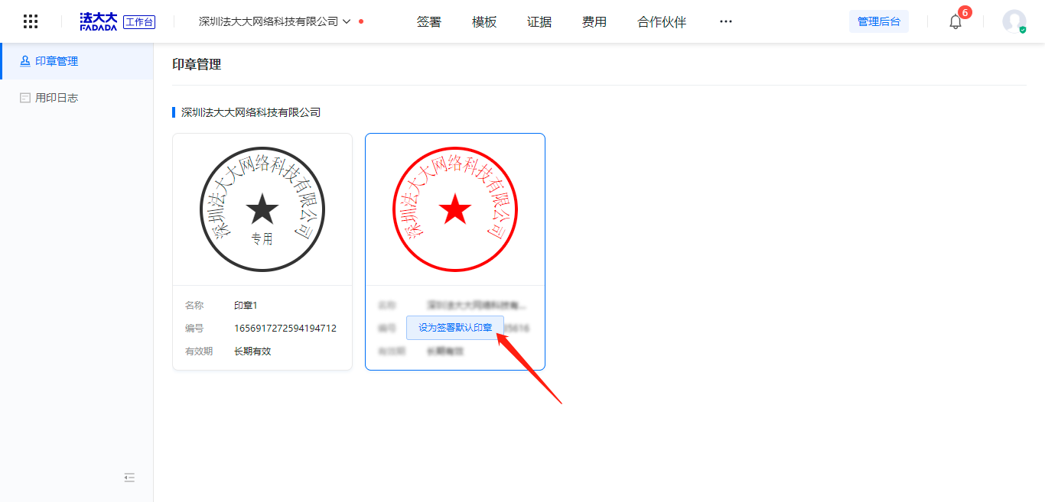The width and height of the screenshot is (1045, 502).
Task: Click the log icon beside 用印日志
Action: pos(25,98)
